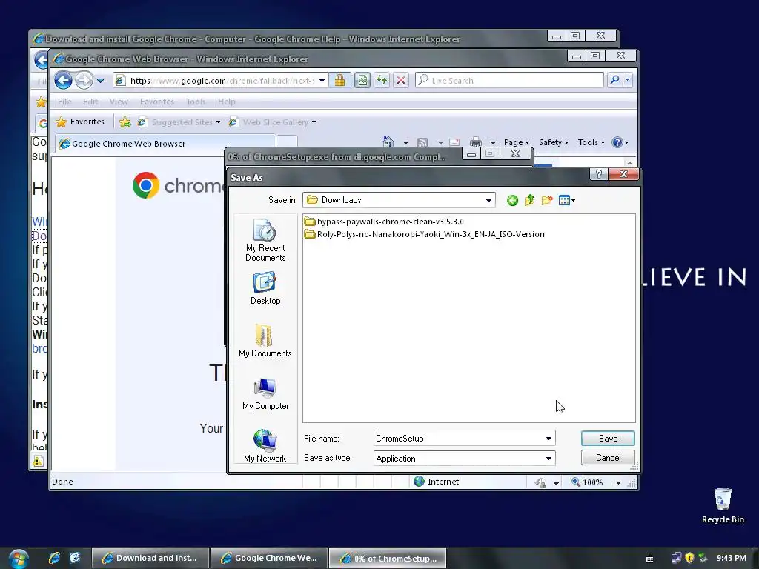The width and height of the screenshot is (759, 569).
Task: Select the bypass-paywalls-chrome-clean-v3.5.3.0 folder
Action: (384, 222)
